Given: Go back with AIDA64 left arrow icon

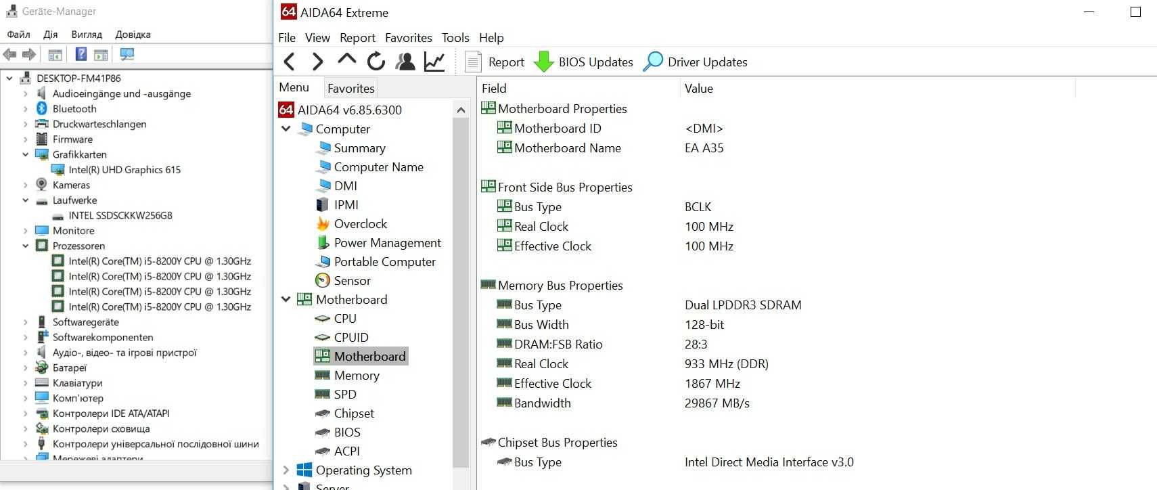Looking at the screenshot, I should click(x=290, y=62).
